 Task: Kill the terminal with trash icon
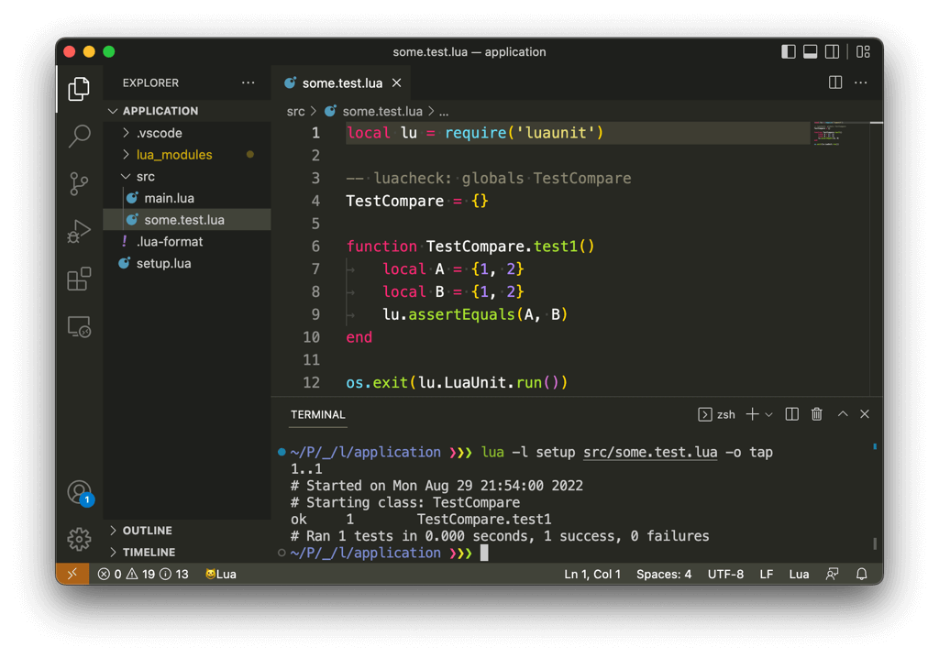click(816, 414)
